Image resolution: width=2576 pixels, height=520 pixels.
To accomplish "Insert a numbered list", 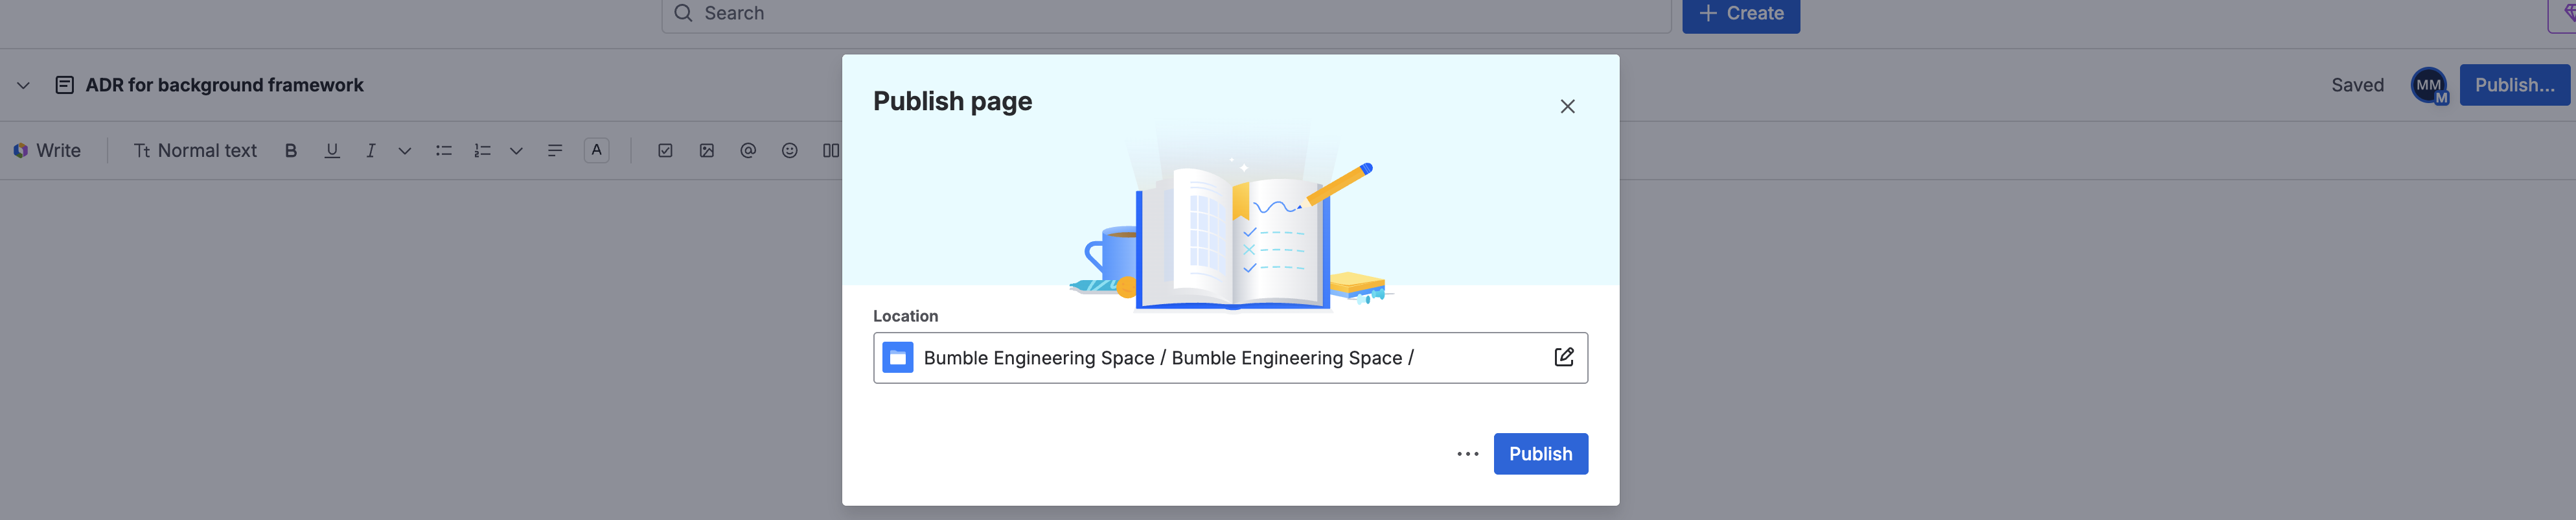I will click(482, 151).
